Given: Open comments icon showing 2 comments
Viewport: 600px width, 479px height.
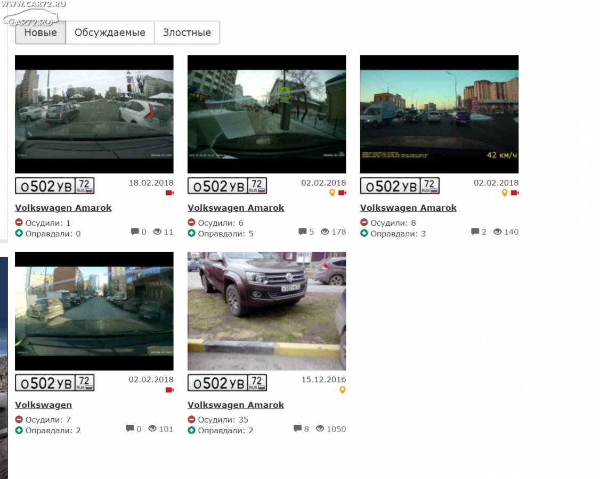Looking at the screenshot, I should [x=475, y=232].
